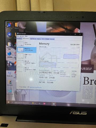This screenshot has width=96, height=128.
Task: Select Memory in the performance sidebar
Action: [x=27, y=50]
